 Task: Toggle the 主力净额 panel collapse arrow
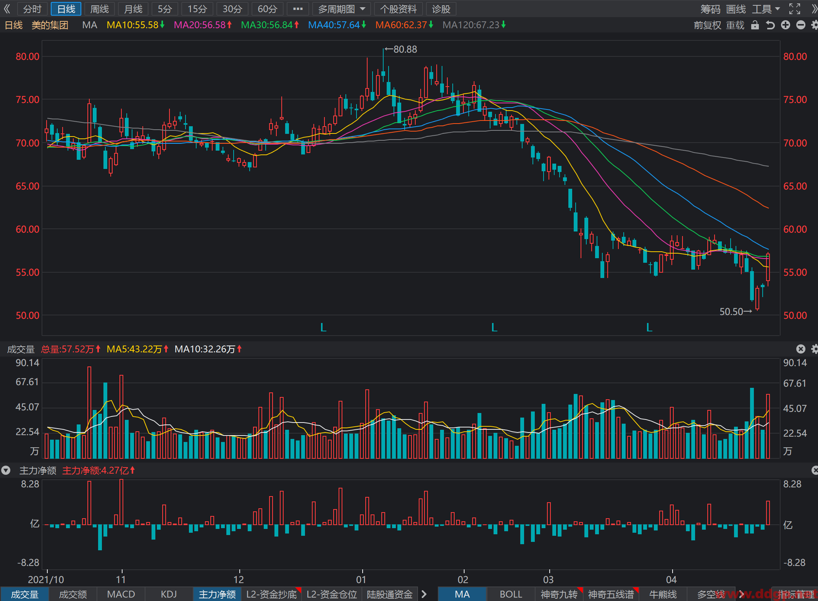6,470
